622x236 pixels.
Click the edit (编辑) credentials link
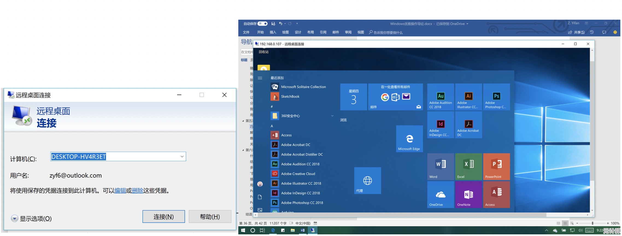tap(120, 191)
